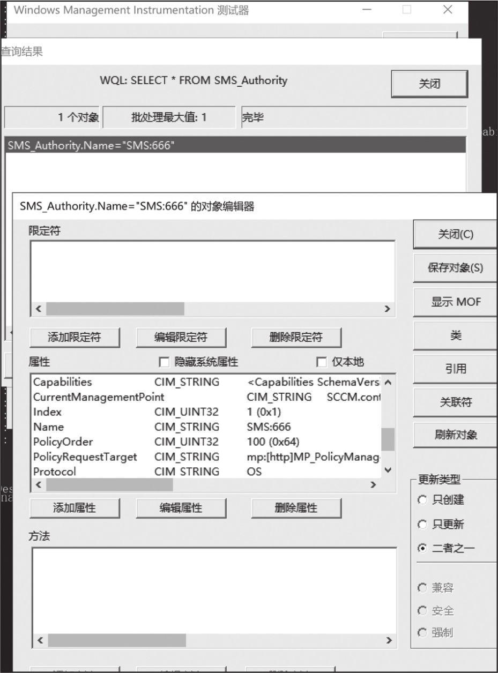
Task: Open the 类 button
Action: click(x=456, y=335)
